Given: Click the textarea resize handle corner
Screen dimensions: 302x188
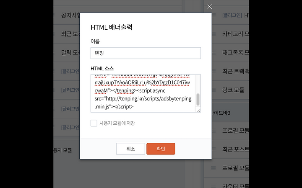Looking at the screenshot, I should coord(198,110).
